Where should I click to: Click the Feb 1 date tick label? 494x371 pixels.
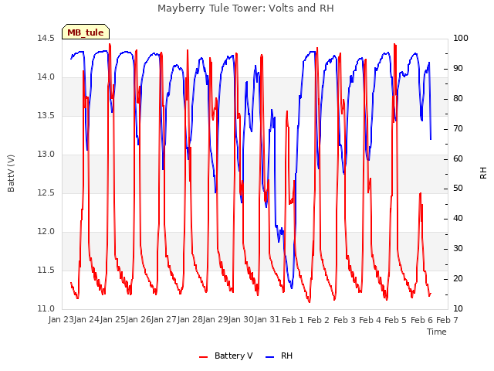[293, 320]
